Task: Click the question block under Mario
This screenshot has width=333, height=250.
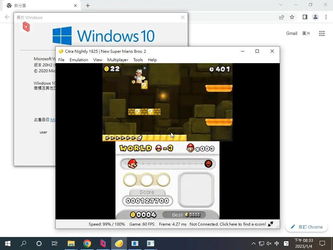Action: coord(144,86)
